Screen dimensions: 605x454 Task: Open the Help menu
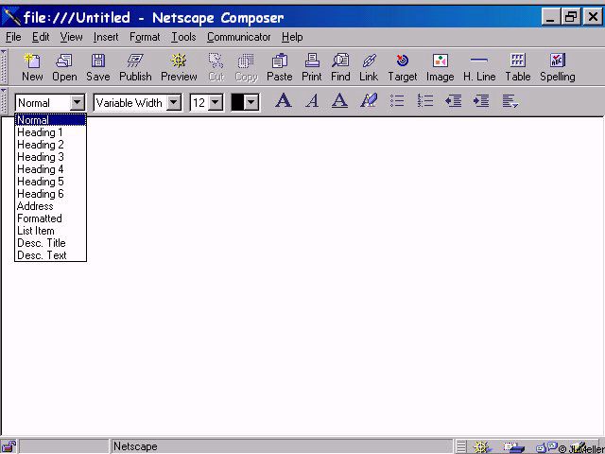click(292, 37)
